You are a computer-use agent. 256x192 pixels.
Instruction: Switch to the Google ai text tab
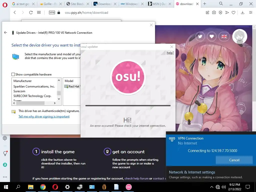pos(21,4)
